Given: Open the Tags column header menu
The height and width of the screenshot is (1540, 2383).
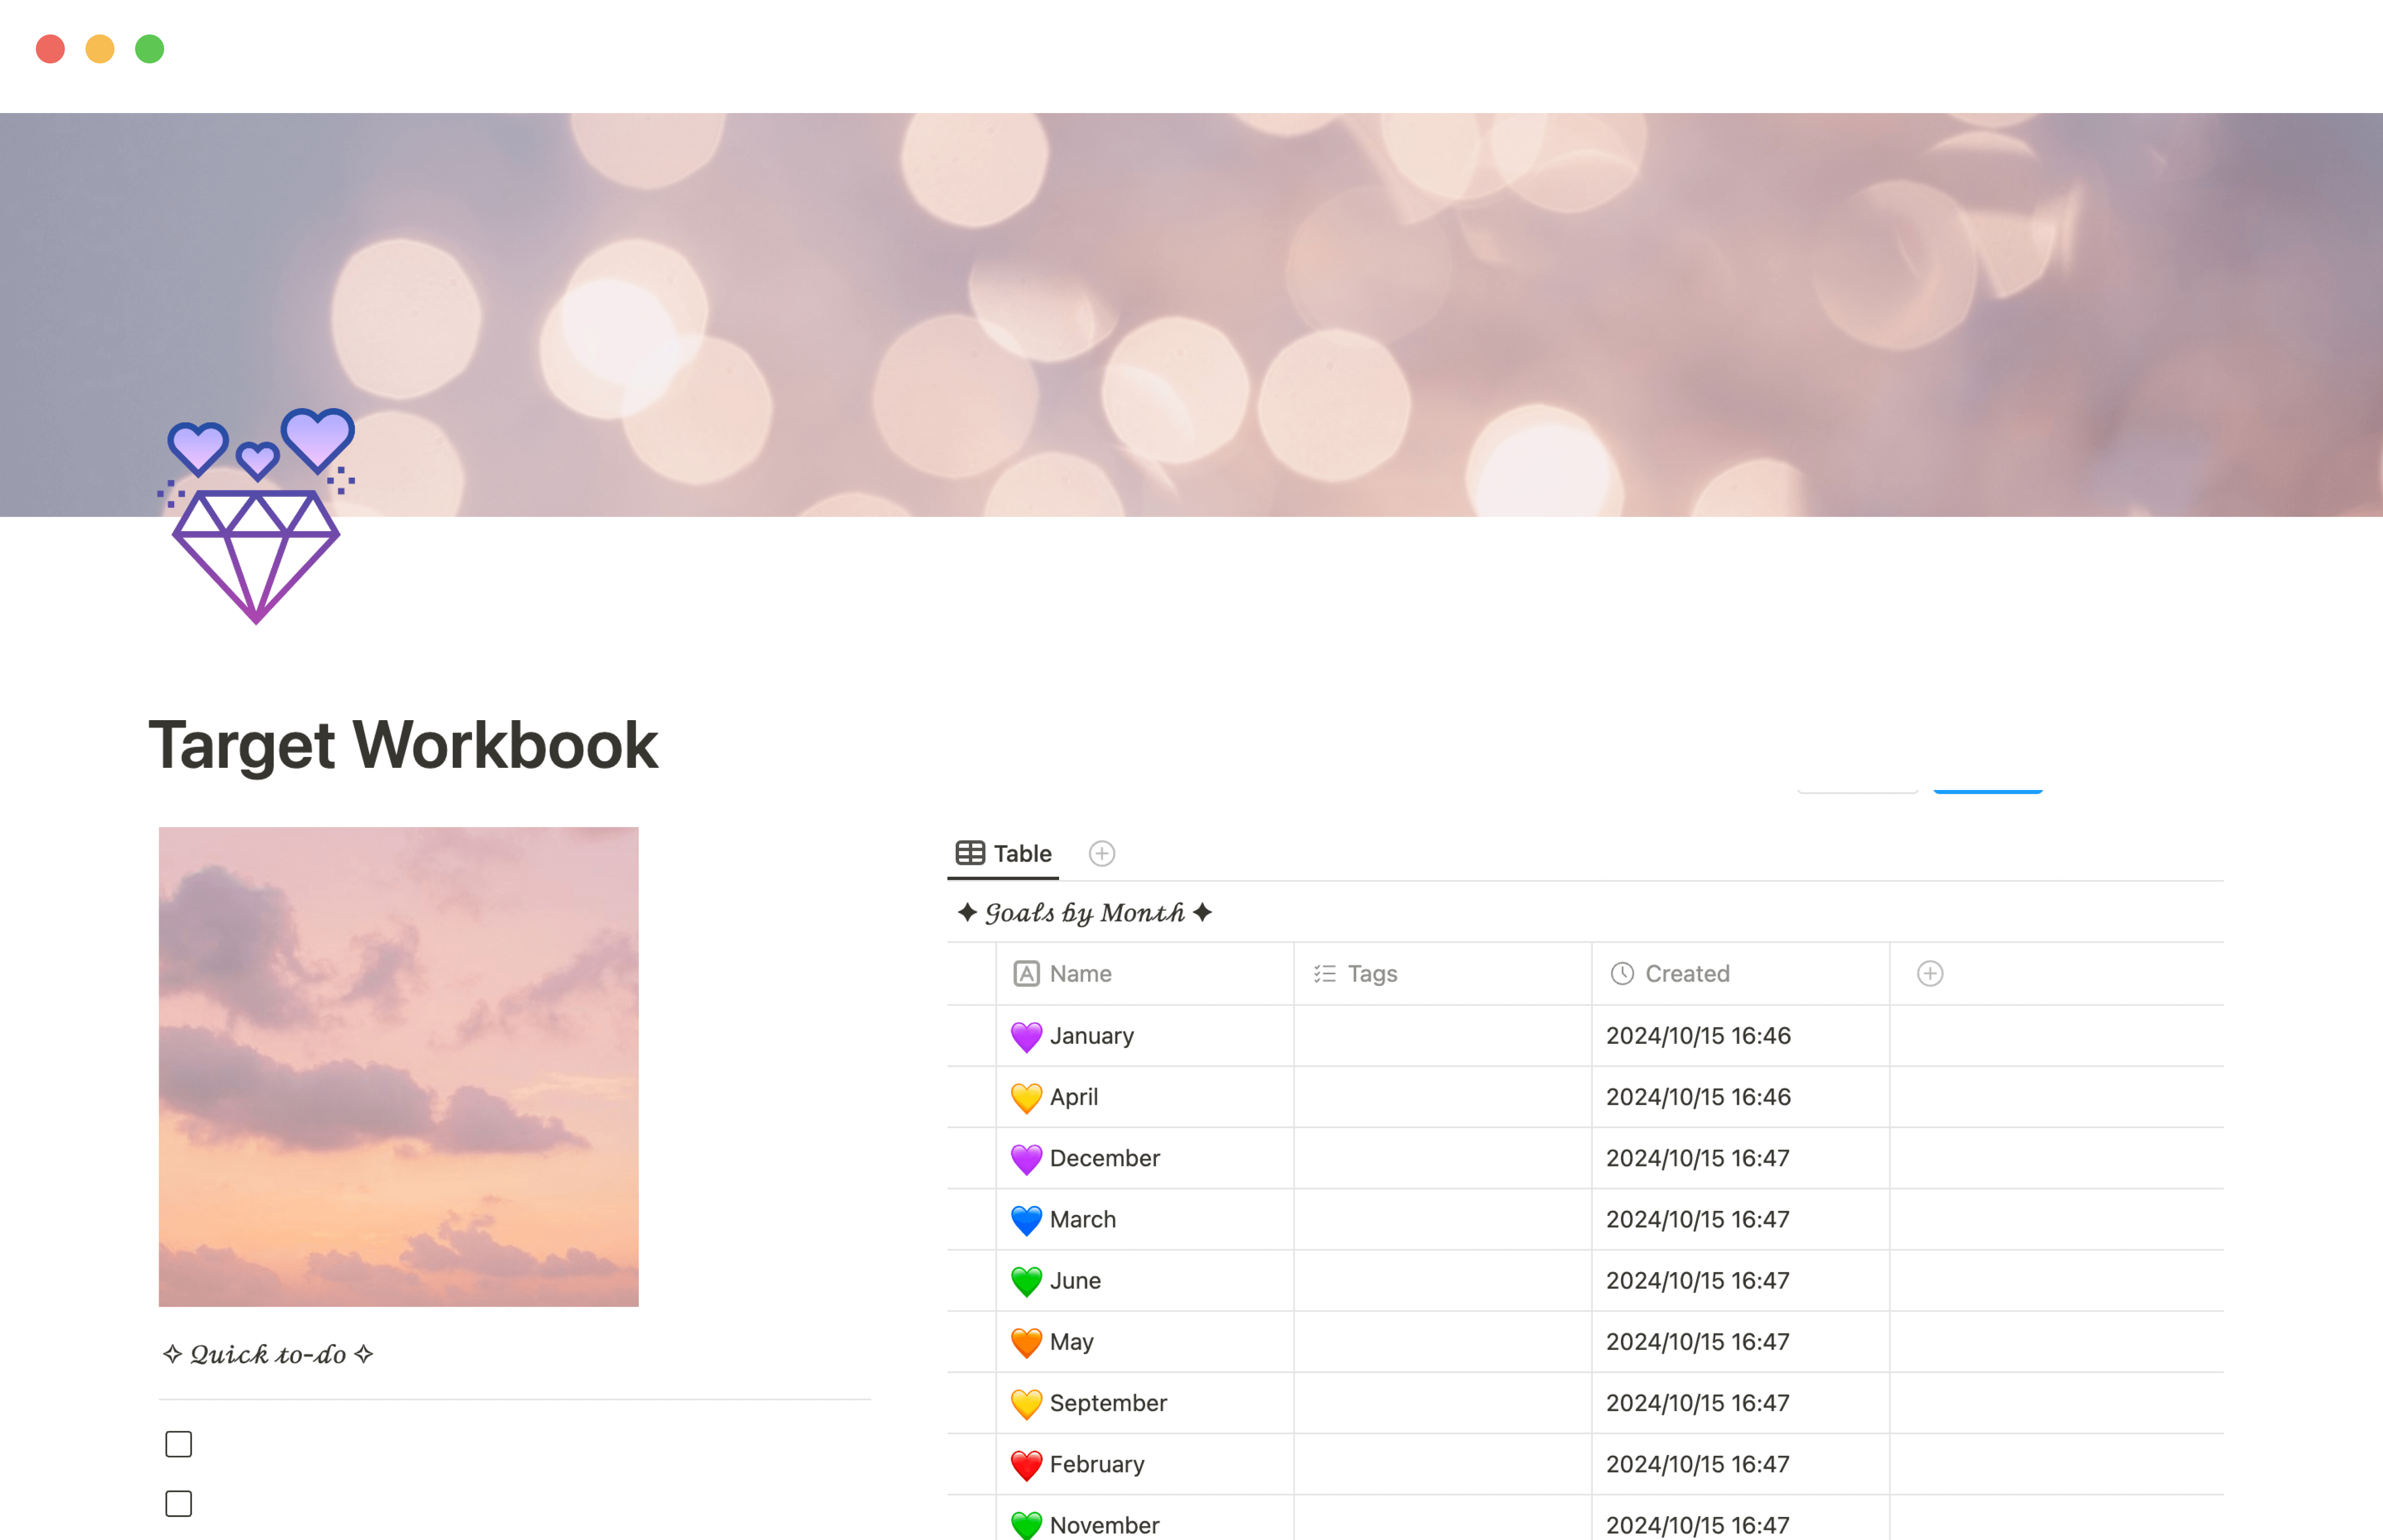Looking at the screenshot, I should click(1372, 973).
